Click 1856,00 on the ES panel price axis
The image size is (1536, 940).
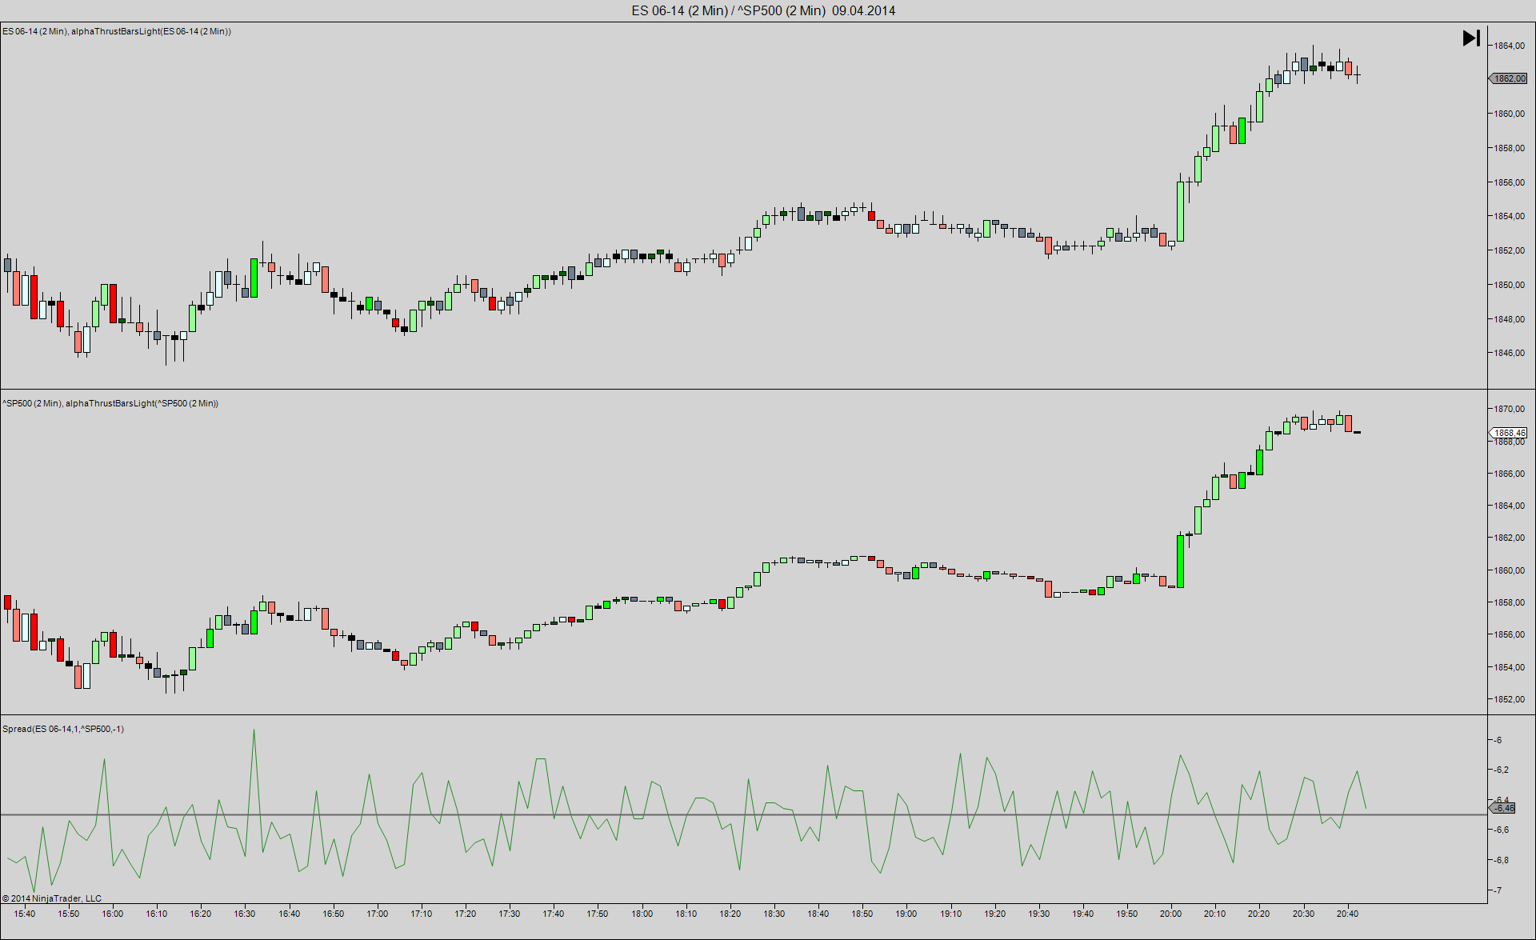[1509, 182]
